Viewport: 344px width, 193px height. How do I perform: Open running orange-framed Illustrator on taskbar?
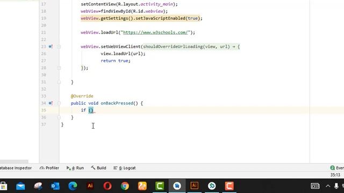194,186
